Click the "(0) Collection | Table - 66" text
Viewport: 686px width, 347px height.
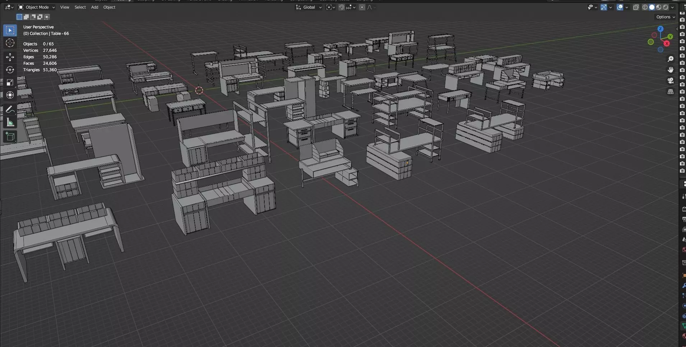pos(46,33)
